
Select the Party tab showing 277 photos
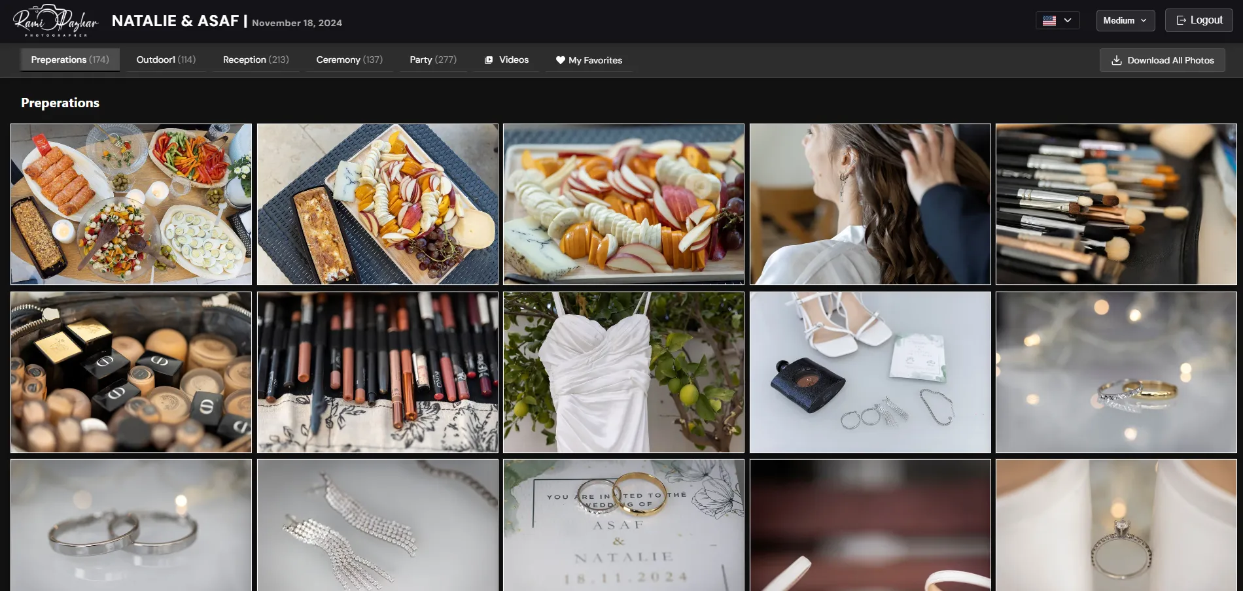click(433, 59)
